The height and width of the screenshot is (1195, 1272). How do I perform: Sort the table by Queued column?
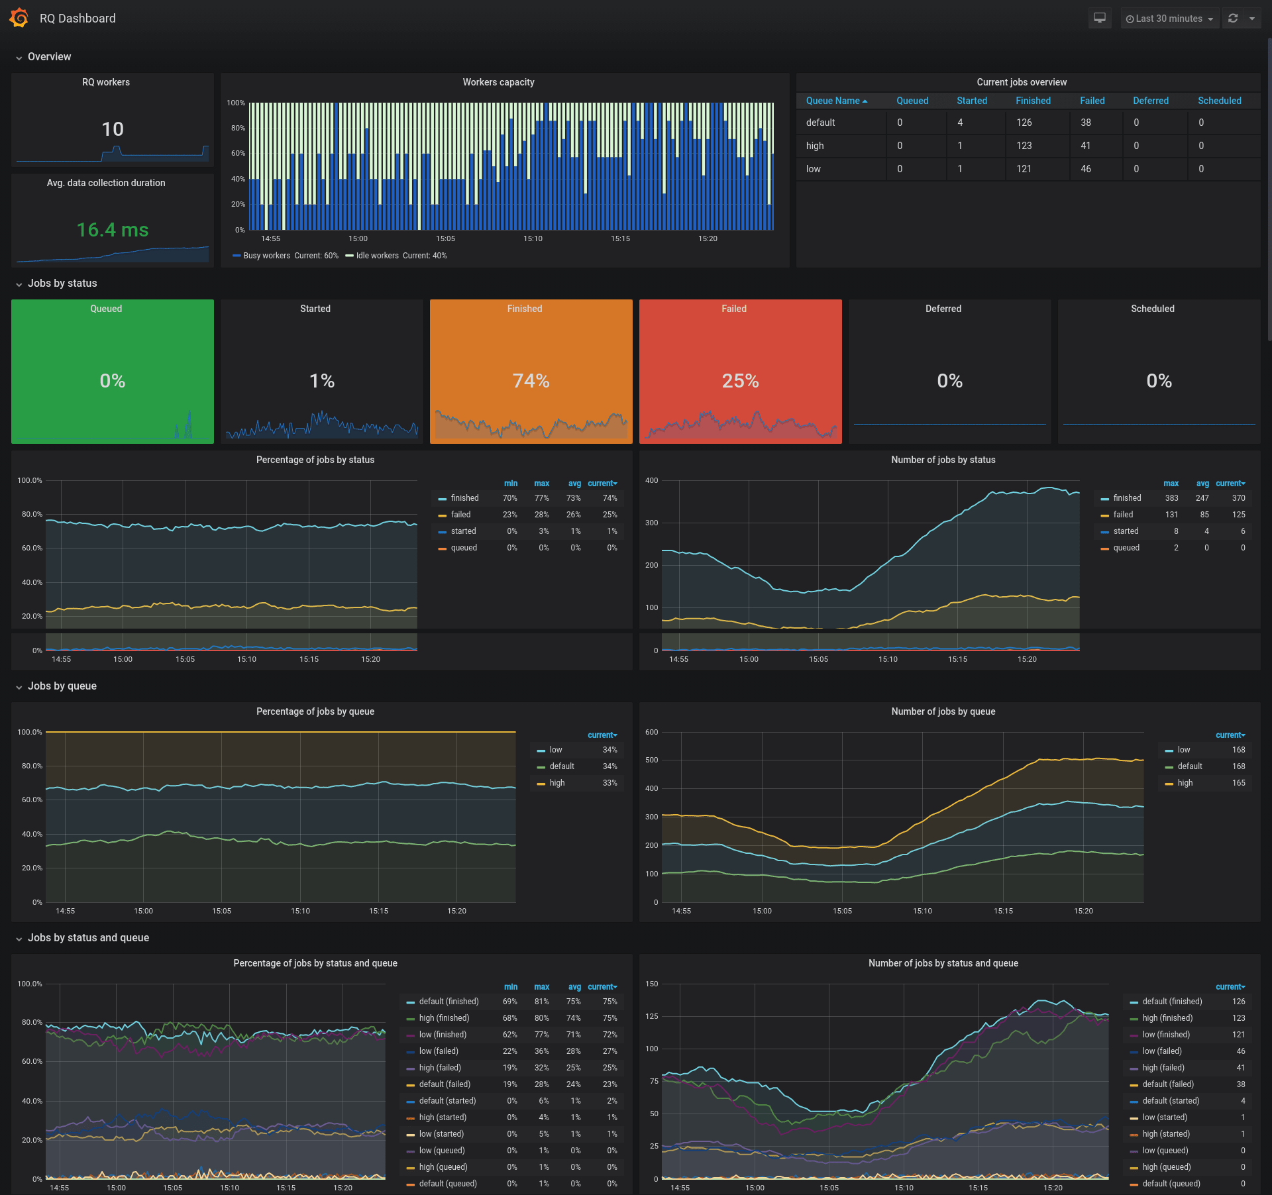(x=912, y=101)
